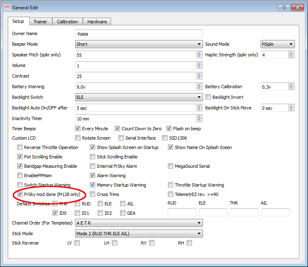
Task: Uncheck Pot Scrolling Enable
Action: click(x=20, y=157)
